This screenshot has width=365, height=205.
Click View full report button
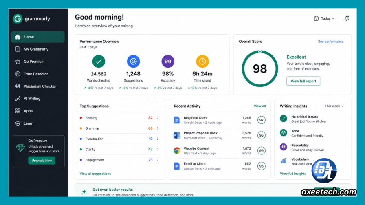pyautogui.click(x=303, y=81)
